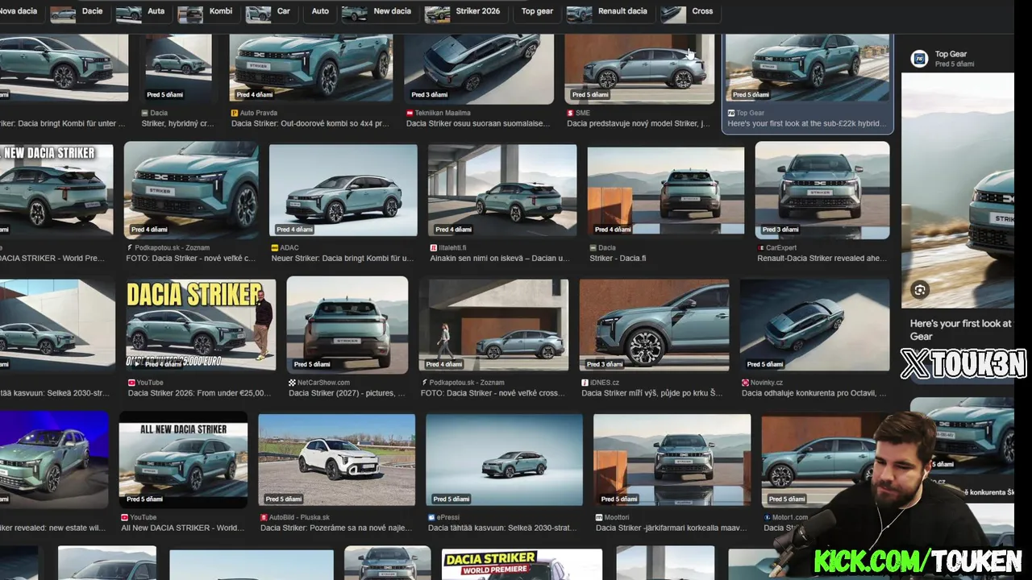Open link 'Dacia Striker: Out-doorové kombi so 4x4'

coord(311,124)
